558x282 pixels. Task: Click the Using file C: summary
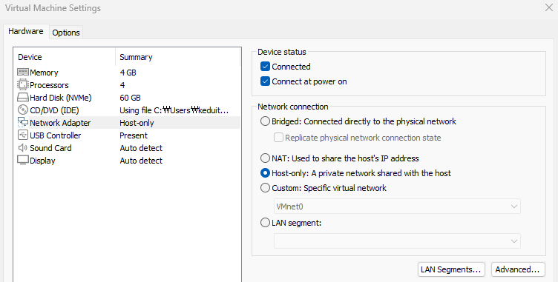coord(174,110)
